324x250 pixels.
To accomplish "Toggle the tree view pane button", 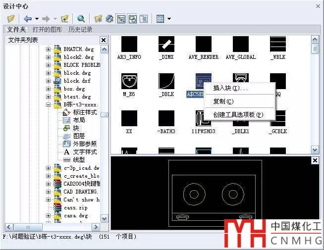I will [121, 19].
